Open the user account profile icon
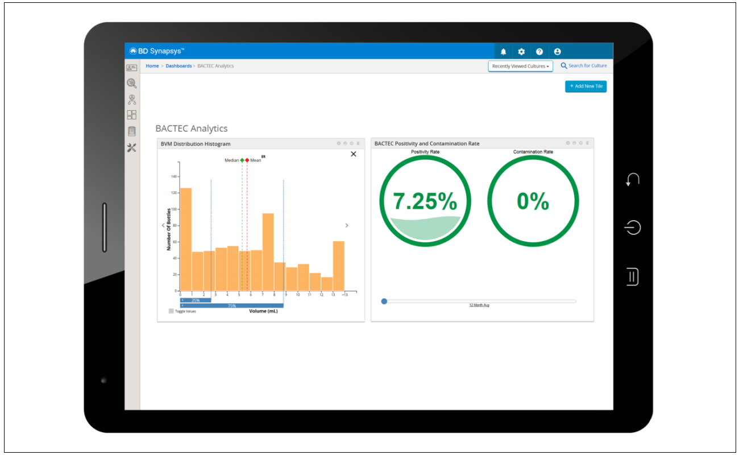 (557, 51)
